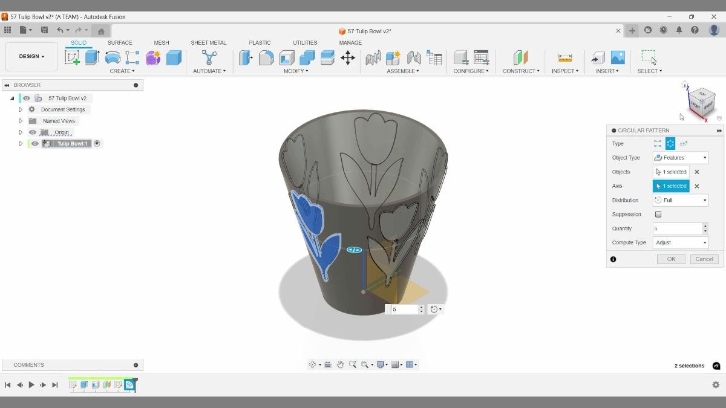Open the Job Status clock icon
This screenshot has height=408, width=726.
[x=663, y=30]
